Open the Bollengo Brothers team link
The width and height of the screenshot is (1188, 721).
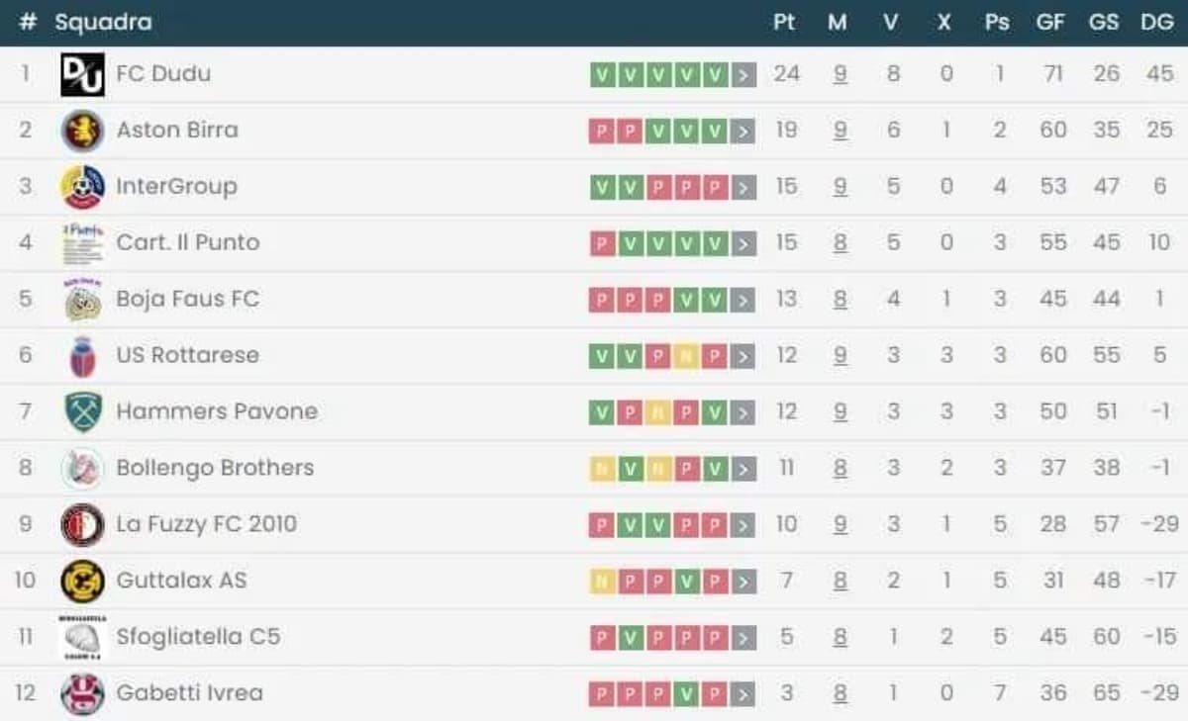pyautogui.click(x=215, y=468)
